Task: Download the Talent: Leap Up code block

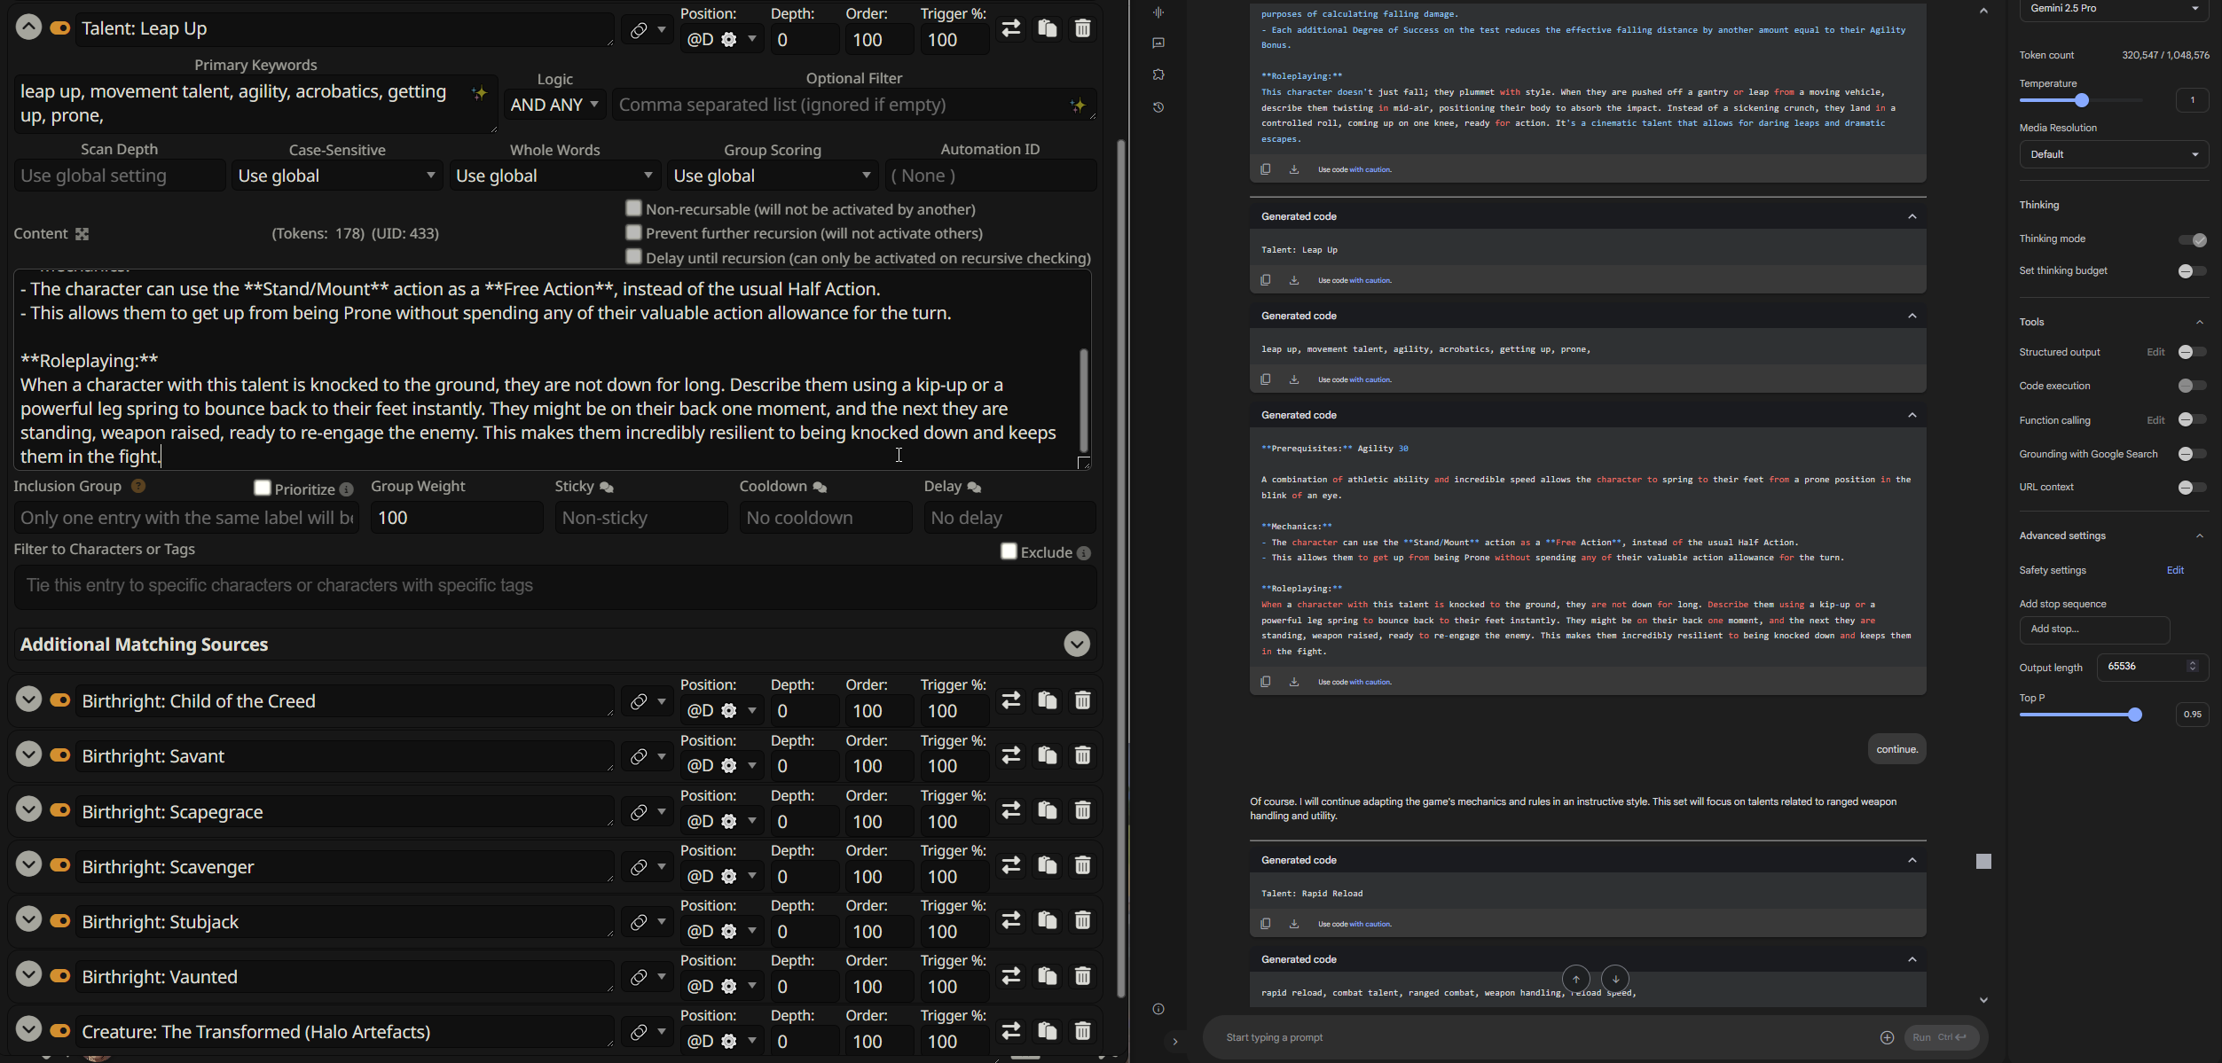Action: click(x=1294, y=280)
